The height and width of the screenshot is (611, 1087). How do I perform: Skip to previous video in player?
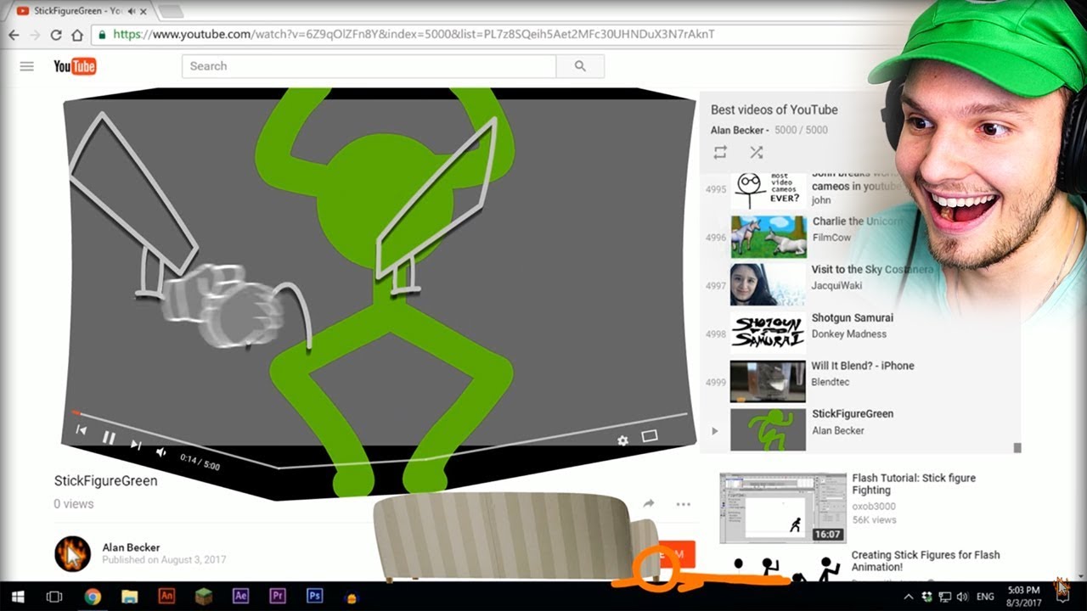(82, 431)
